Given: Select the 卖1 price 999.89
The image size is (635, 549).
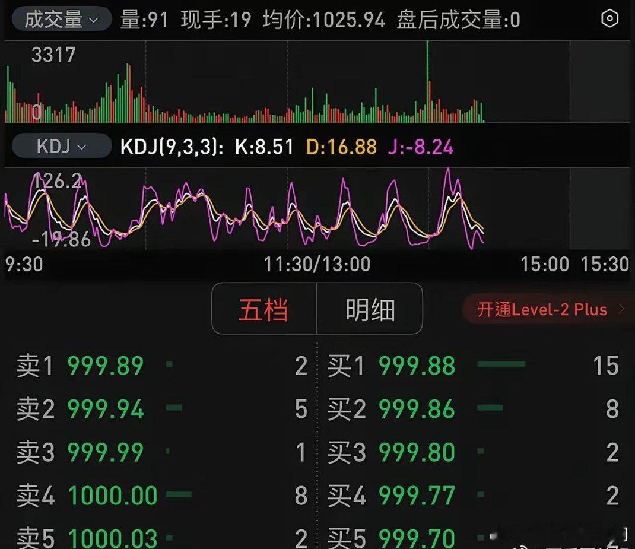Looking at the screenshot, I should (x=105, y=366).
